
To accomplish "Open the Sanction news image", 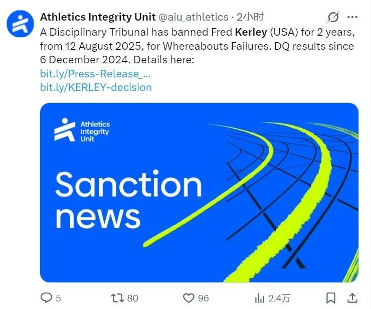I will [x=199, y=192].
